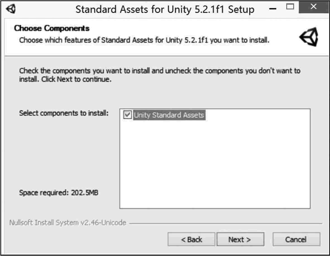Click the Select components to install label
Image resolution: width=330 pixels, height=256 pixels.
[64, 113]
